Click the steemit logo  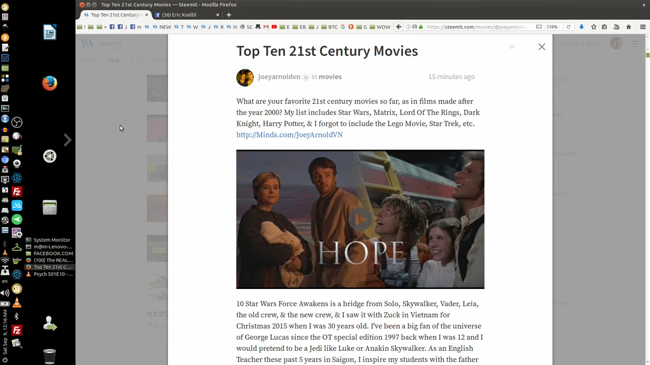coord(102,44)
